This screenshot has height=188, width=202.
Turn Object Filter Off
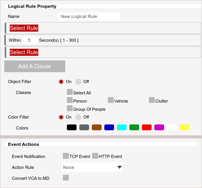(78, 82)
